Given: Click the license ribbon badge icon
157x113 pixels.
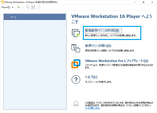Looking at the screenshot, I should click(x=76, y=104).
